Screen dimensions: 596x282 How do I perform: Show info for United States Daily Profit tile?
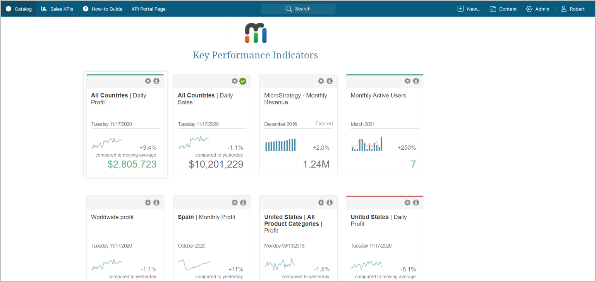click(x=416, y=202)
